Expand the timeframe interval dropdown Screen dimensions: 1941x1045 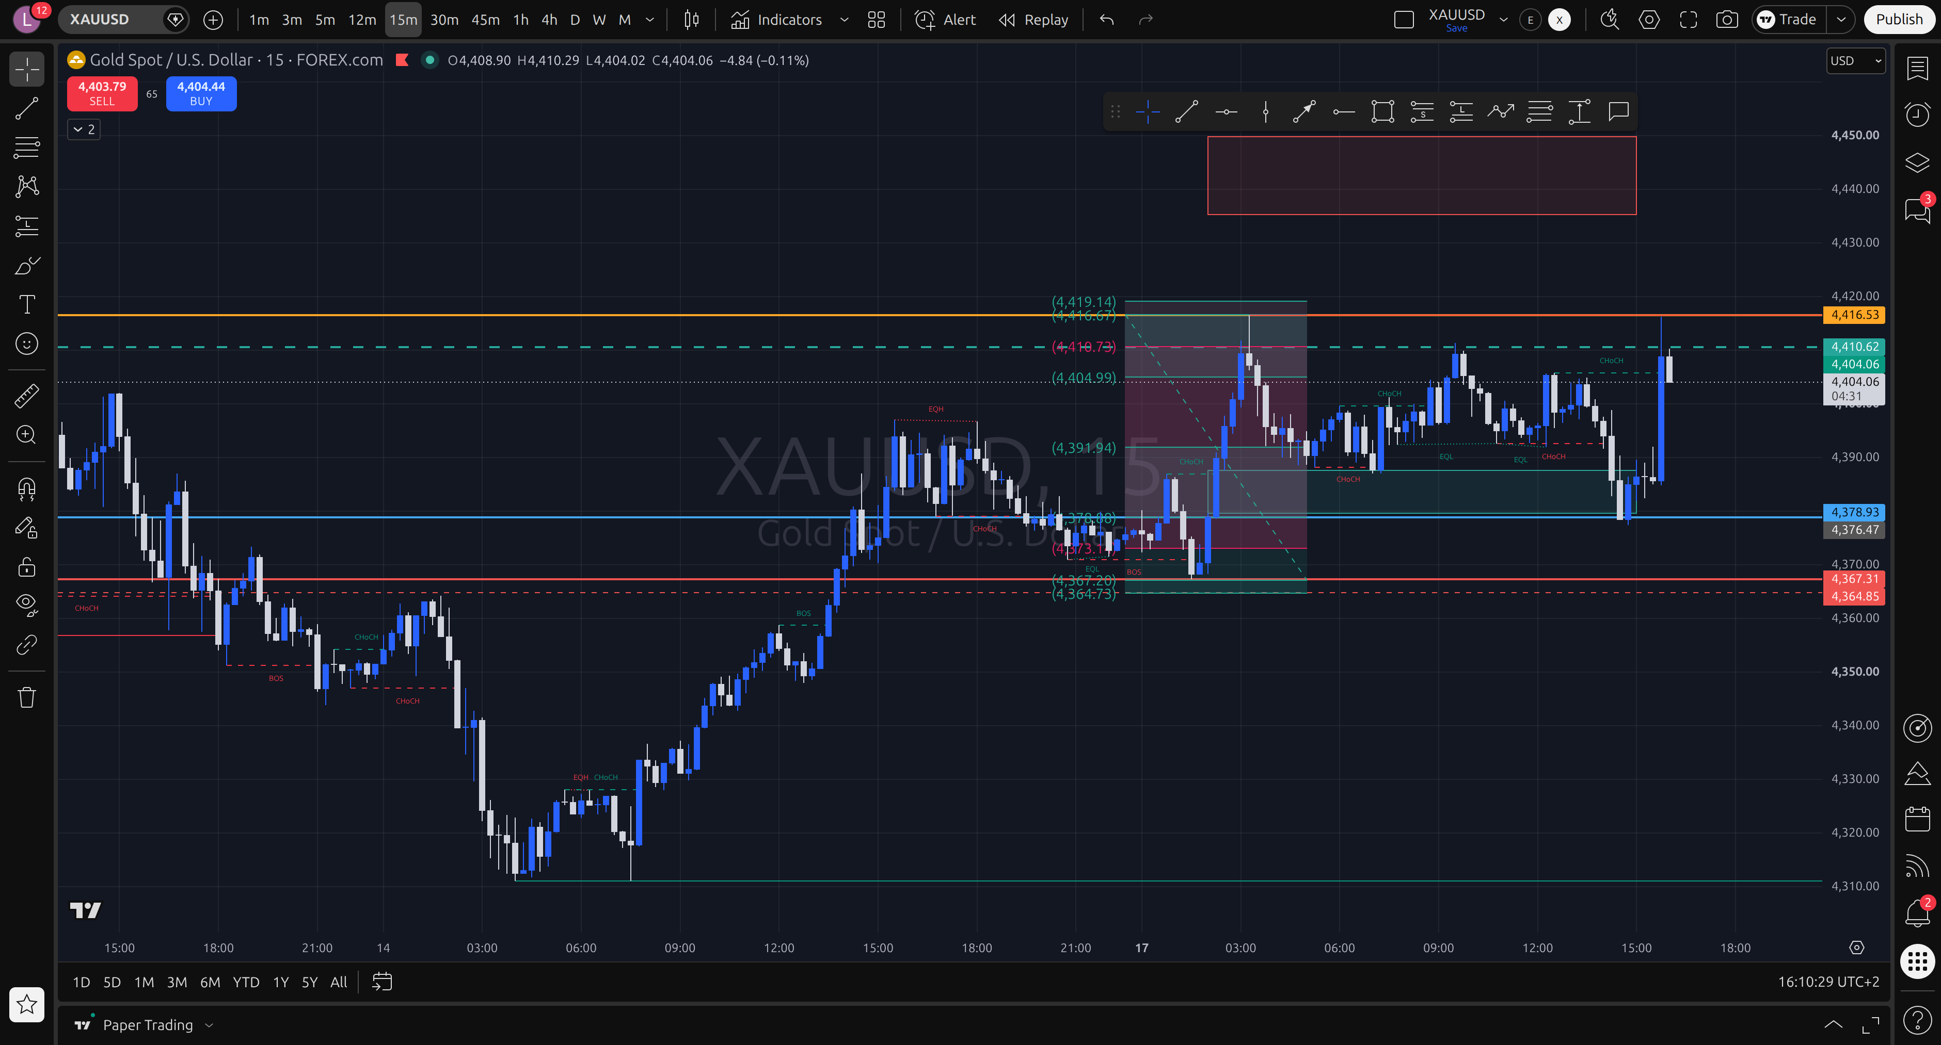click(649, 20)
